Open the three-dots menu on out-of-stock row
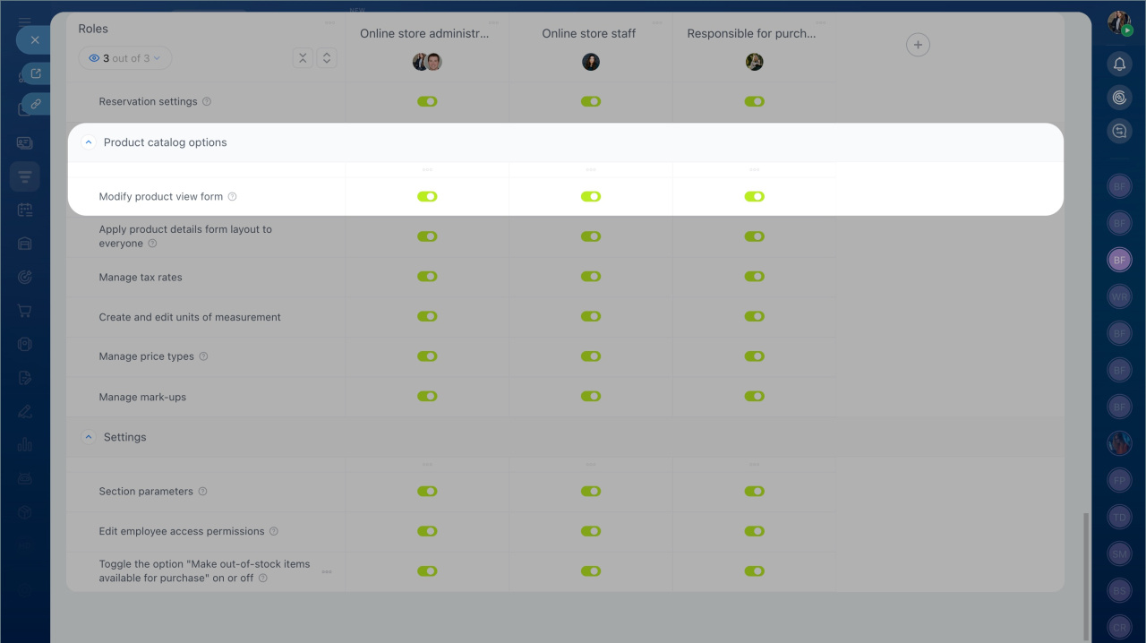 327,571
